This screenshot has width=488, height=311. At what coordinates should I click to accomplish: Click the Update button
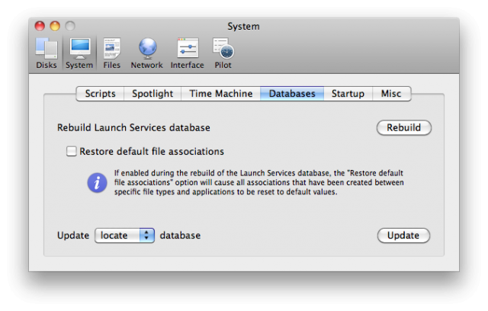403,236
